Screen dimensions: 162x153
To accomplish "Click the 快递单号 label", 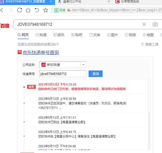I will coord(29,74).
